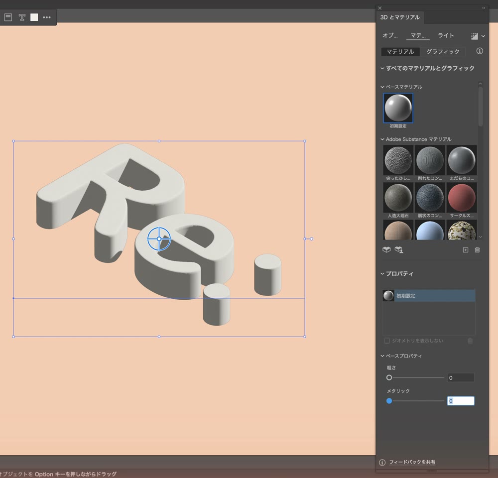Open the フィードバックを共有 link
Screen dimensions: 498x478
[412, 462]
